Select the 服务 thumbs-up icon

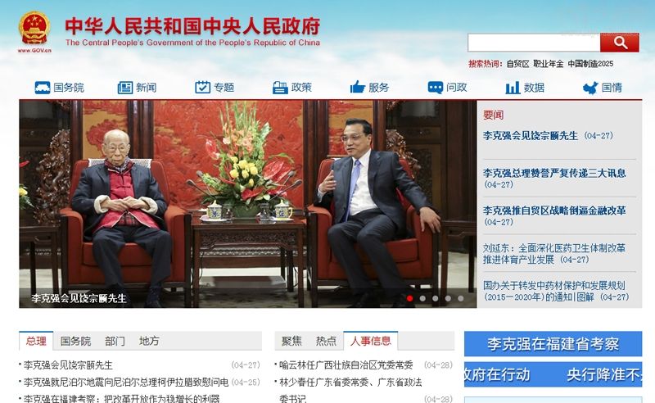point(358,87)
